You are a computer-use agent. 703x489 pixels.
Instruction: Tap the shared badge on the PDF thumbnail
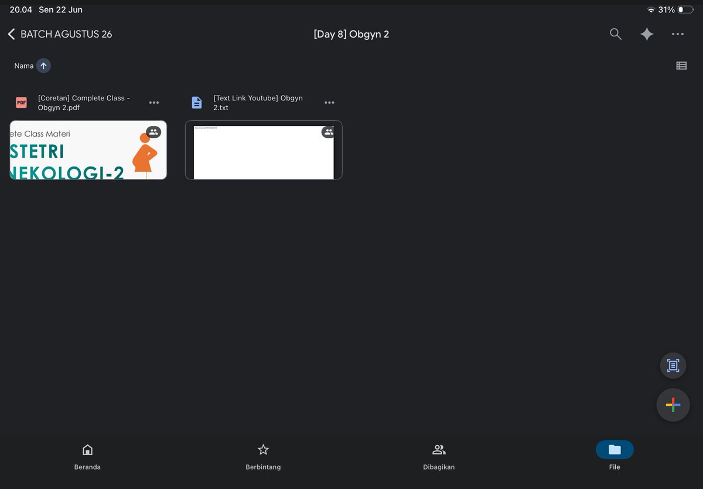(153, 132)
